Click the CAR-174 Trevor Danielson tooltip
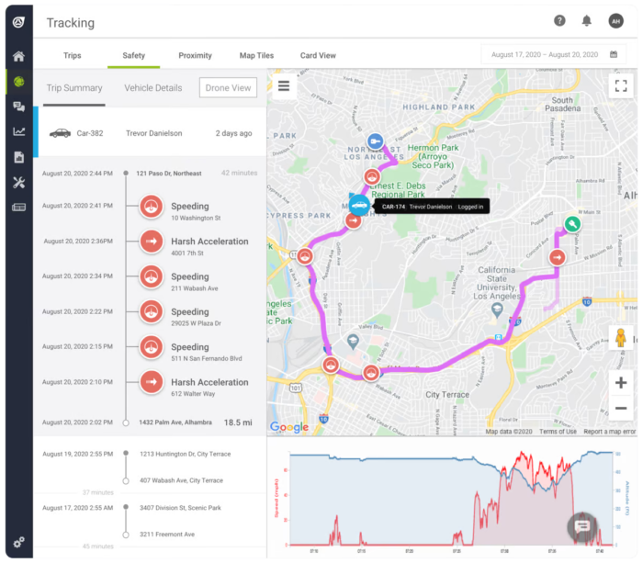Viewport: 643px width, 563px height. [433, 207]
